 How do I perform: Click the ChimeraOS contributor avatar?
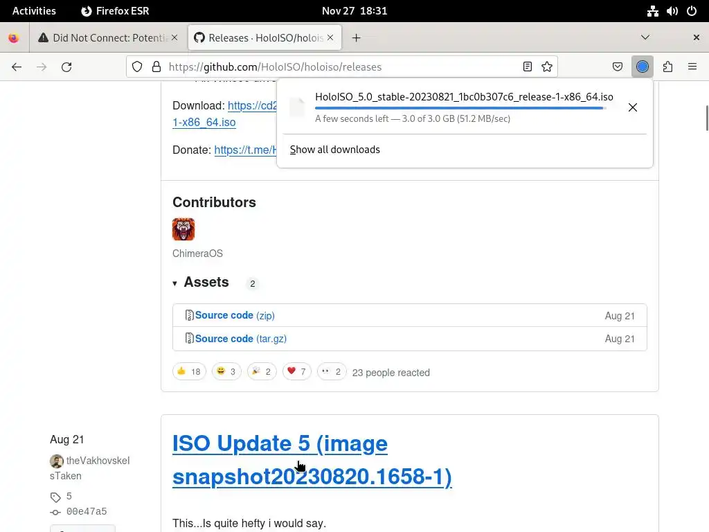coord(183,229)
